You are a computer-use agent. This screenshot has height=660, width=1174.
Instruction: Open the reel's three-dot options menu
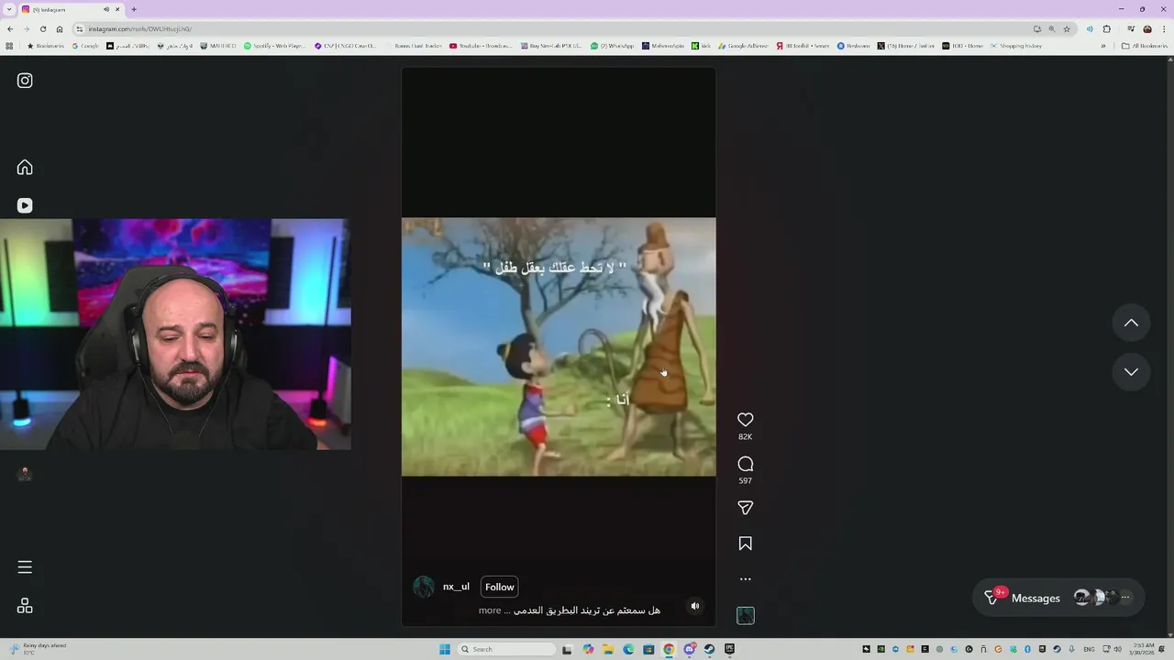pos(746,579)
